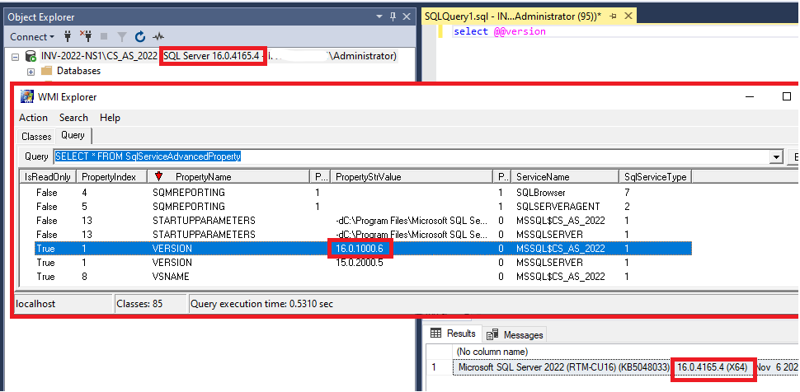Open the Action menu in WMI Explorer
Viewport: 800px width, 392px height.
point(33,118)
